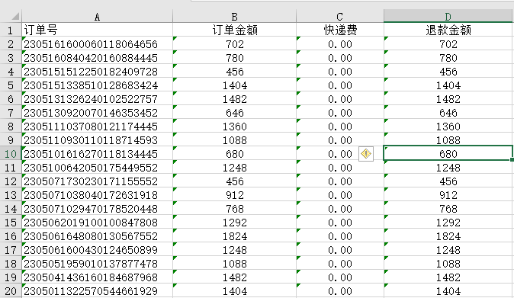514x298 pixels.
Task: Click the 快递费 header cell
Action: coord(340,30)
